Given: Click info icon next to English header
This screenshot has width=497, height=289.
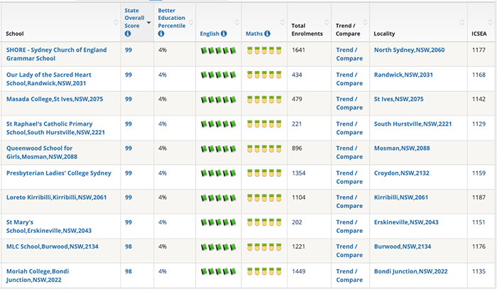Looking at the screenshot, I should pyautogui.click(x=224, y=33).
